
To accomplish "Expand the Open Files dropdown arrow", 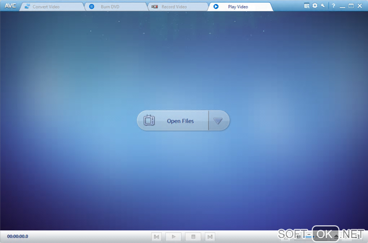I will [219, 121].
